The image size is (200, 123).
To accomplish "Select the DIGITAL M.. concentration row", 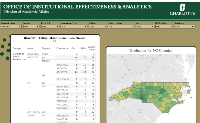I will [62, 94].
